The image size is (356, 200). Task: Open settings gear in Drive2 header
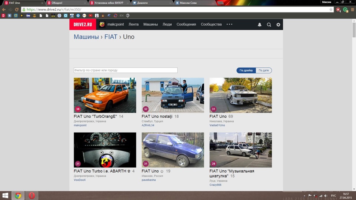[278, 24]
